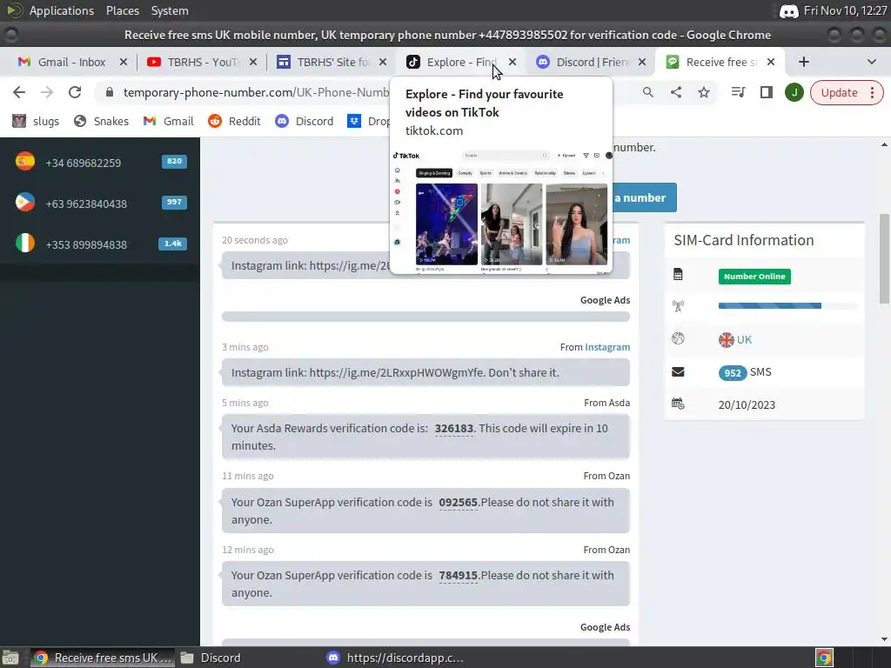Open the slugs bookmark
This screenshot has height=668, width=891.
click(x=36, y=121)
